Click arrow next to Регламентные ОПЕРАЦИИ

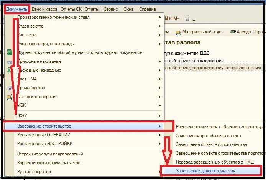(159, 135)
